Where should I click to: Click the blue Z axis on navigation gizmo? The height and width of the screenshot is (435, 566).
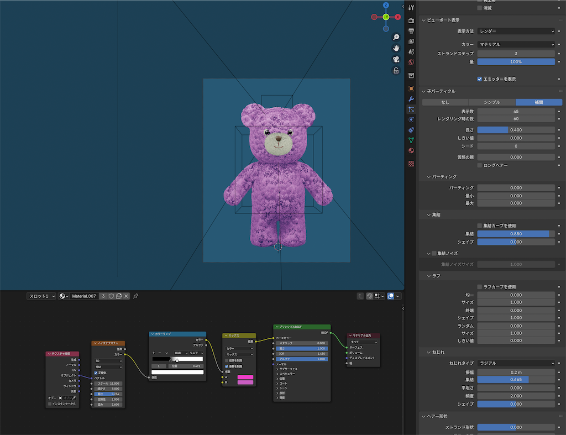386,5
